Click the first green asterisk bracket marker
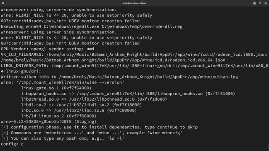 click(x=5, y=127)
